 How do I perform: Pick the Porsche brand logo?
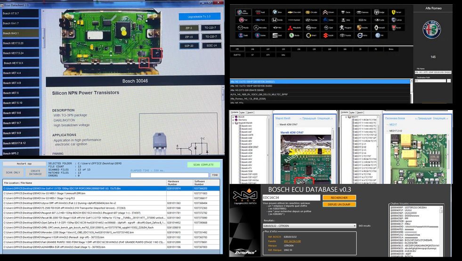pyautogui.click(x=362, y=28)
